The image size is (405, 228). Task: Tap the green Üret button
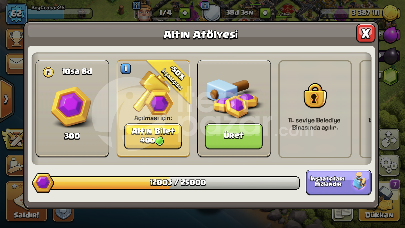[x=234, y=136]
